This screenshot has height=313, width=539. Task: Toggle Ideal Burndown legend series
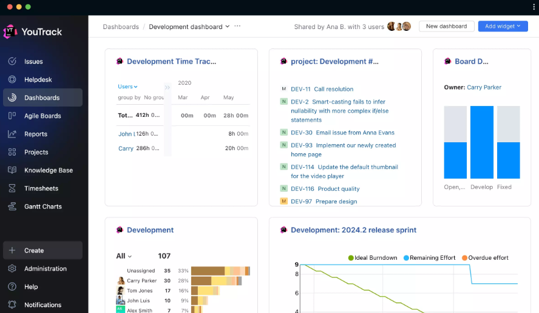pos(373,258)
